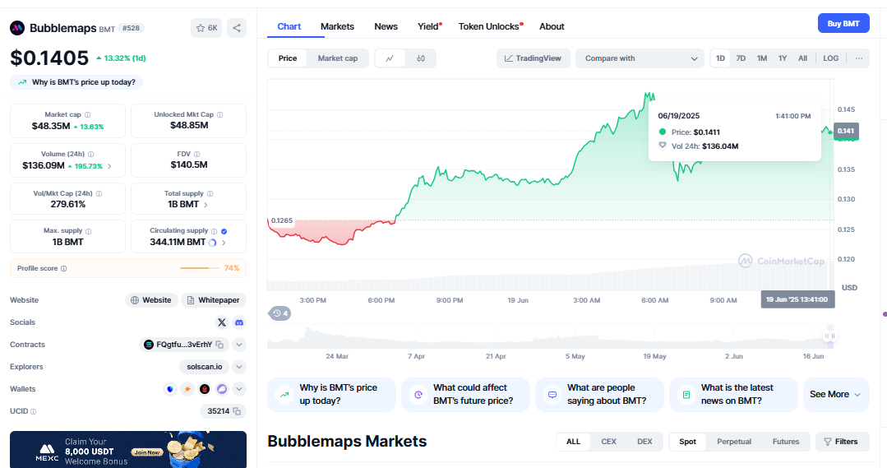Select the All time range
The height and width of the screenshot is (468, 887).
pos(802,58)
